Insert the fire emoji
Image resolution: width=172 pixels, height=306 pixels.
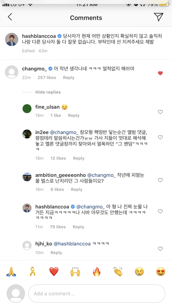coord(97,272)
